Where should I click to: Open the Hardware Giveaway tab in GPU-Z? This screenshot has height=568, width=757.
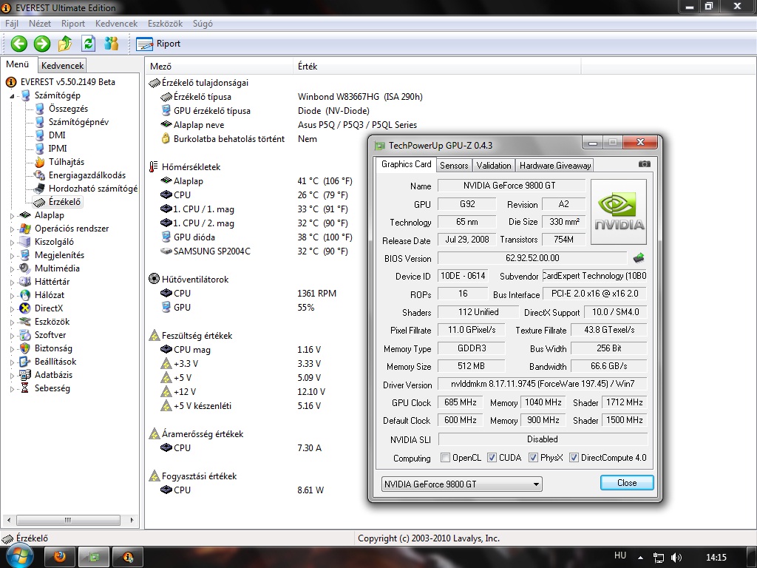pyautogui.click(x=555, y=165)
